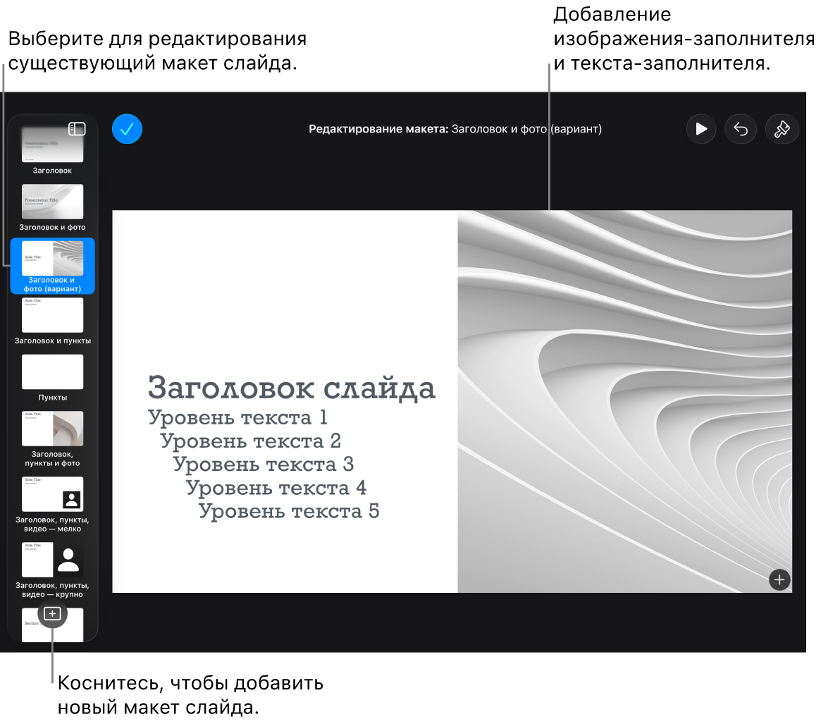Select the wavy image placeholder on slide
This screenshot has height=724, width=821.
pyautogui.click(x=624, y=401)
